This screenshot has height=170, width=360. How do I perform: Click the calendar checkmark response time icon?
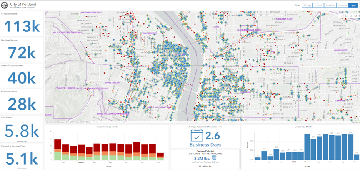pyautogui.click(x=197, y=135)
